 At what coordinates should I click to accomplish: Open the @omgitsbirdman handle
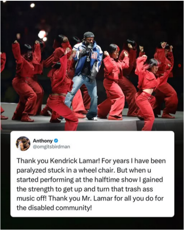click(51, 147)
